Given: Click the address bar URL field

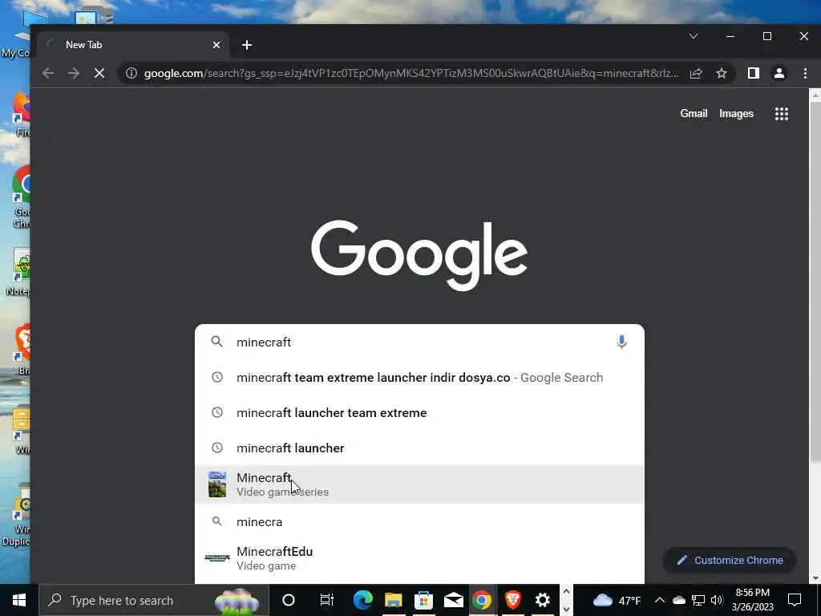Looking at the screenshot, I should [x=411, y=73].
